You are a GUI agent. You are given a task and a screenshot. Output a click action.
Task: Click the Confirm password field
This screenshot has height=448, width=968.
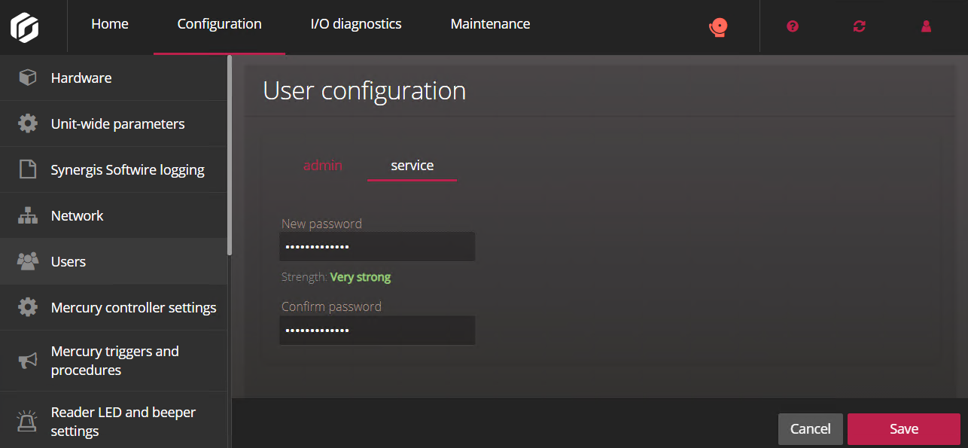377,330
